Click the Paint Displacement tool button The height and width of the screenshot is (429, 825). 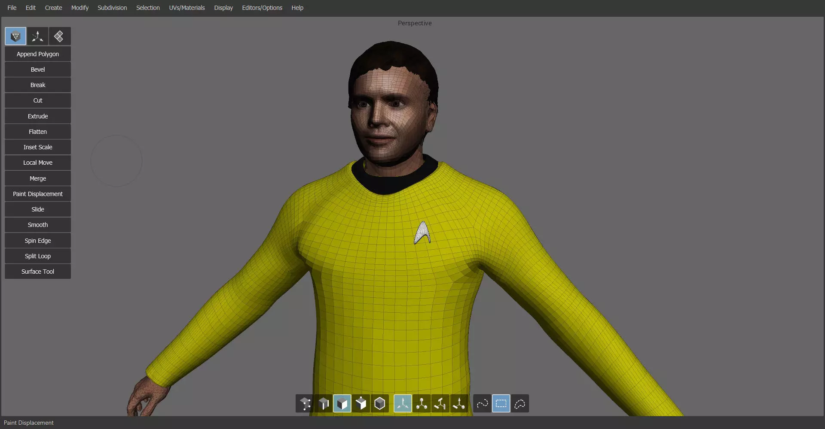38,194
